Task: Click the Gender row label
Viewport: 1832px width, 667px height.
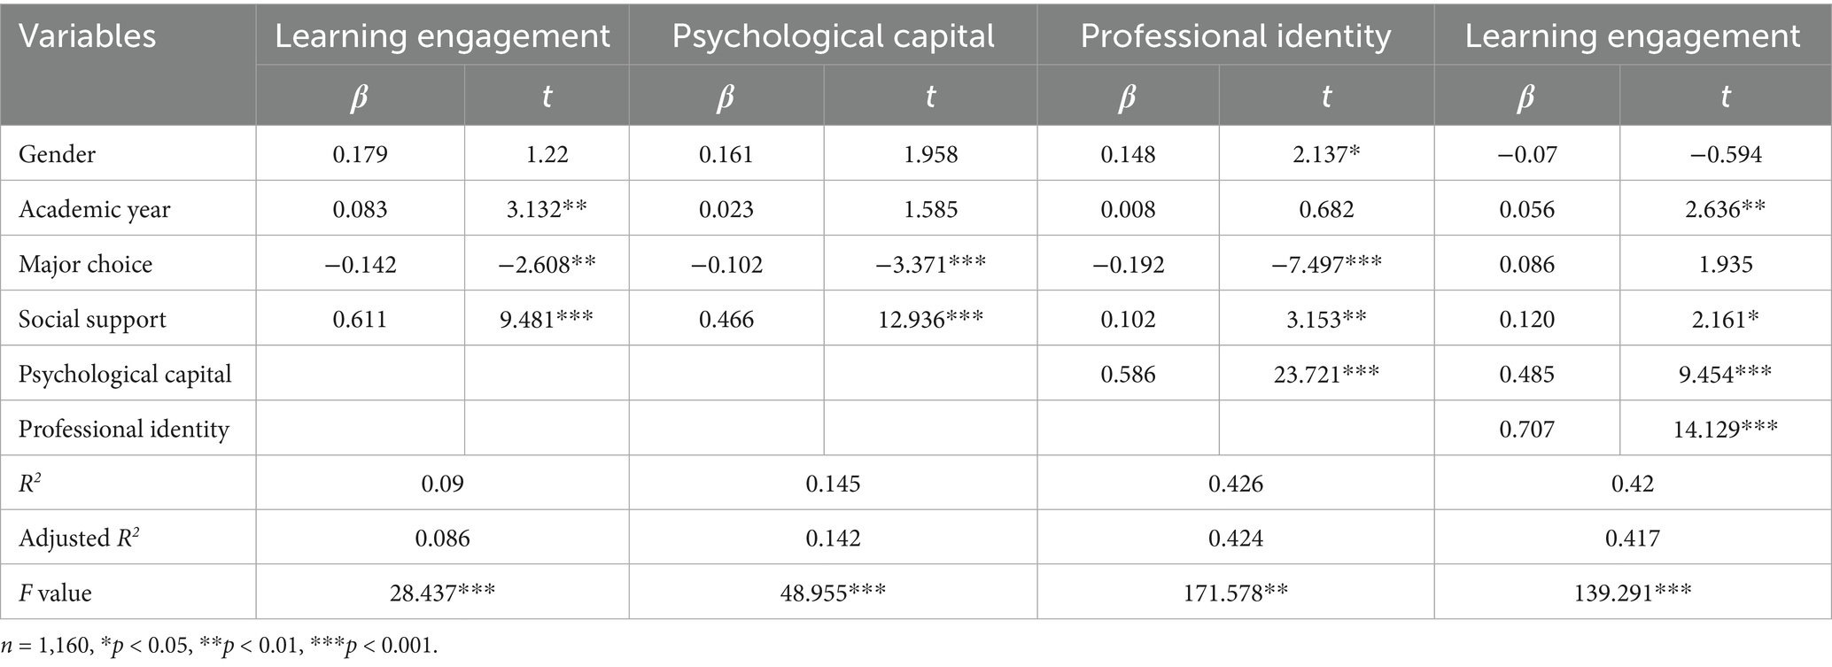Action: [57, 154]
